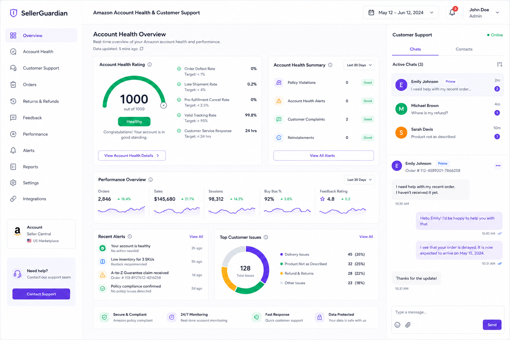Click View All in Recent Alerts
The height and width of the screenshot is (340, 510).
click(196, 237)
